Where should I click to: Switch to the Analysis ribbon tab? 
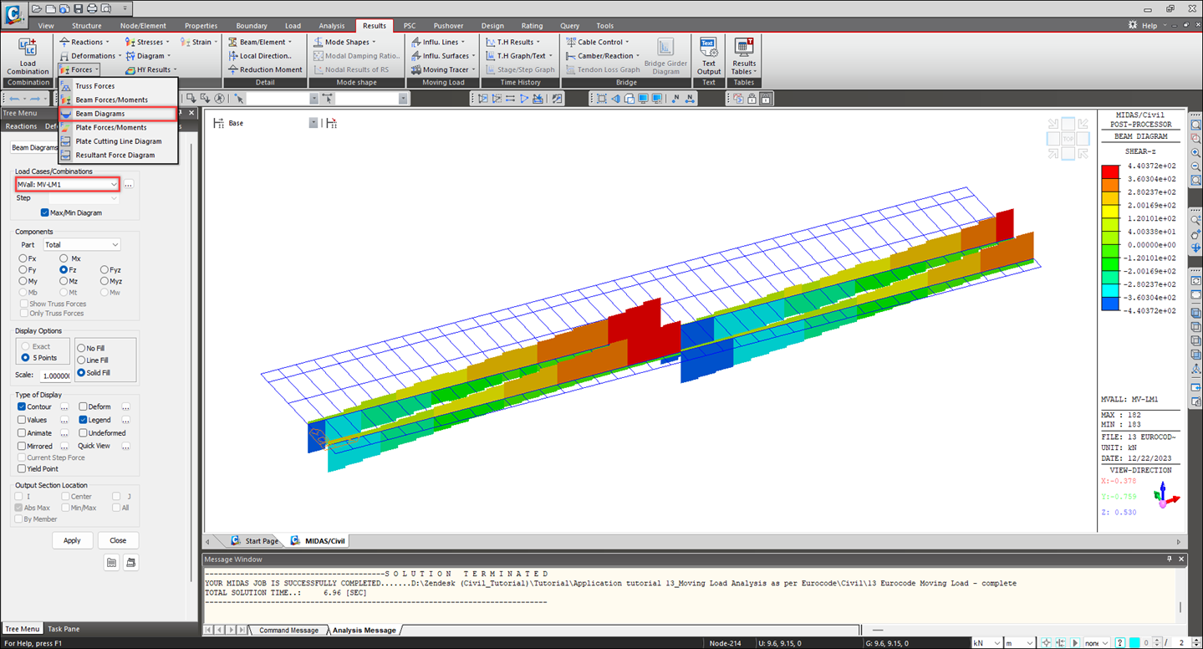tap(331, 26)
